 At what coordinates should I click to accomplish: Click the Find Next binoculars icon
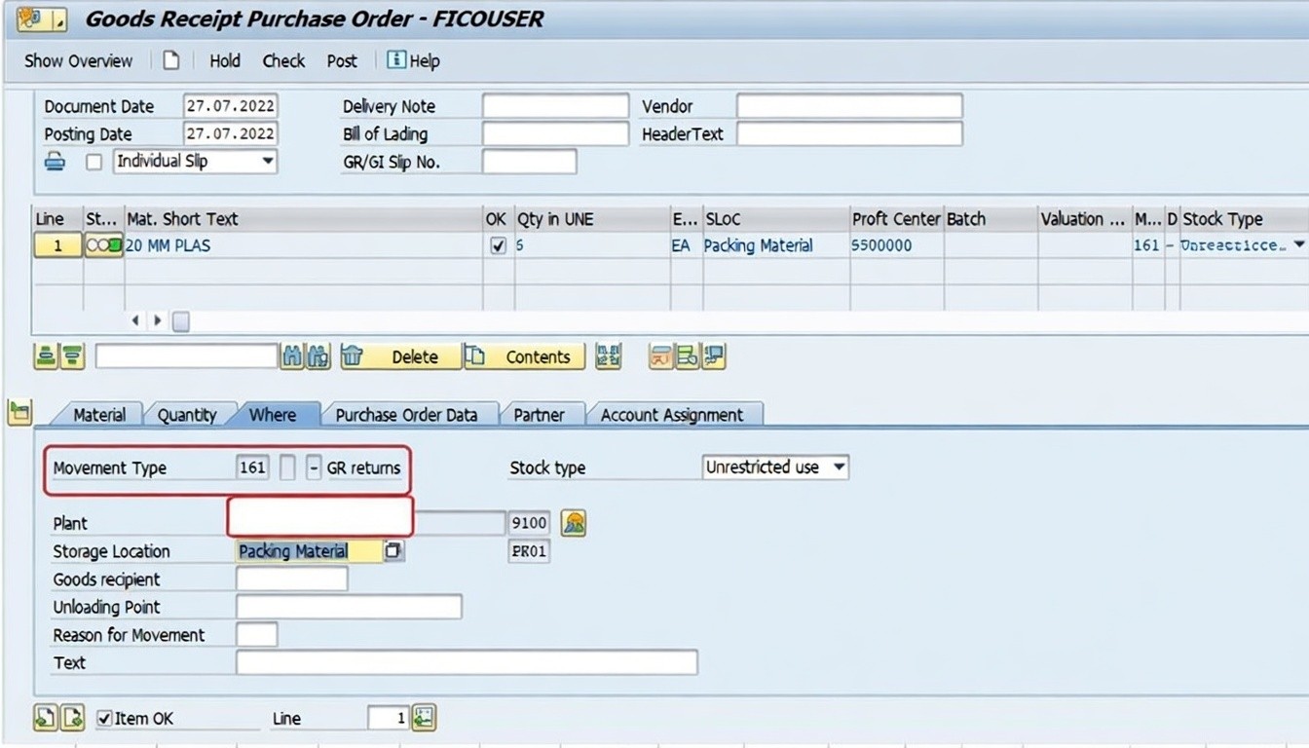[318, 357]
